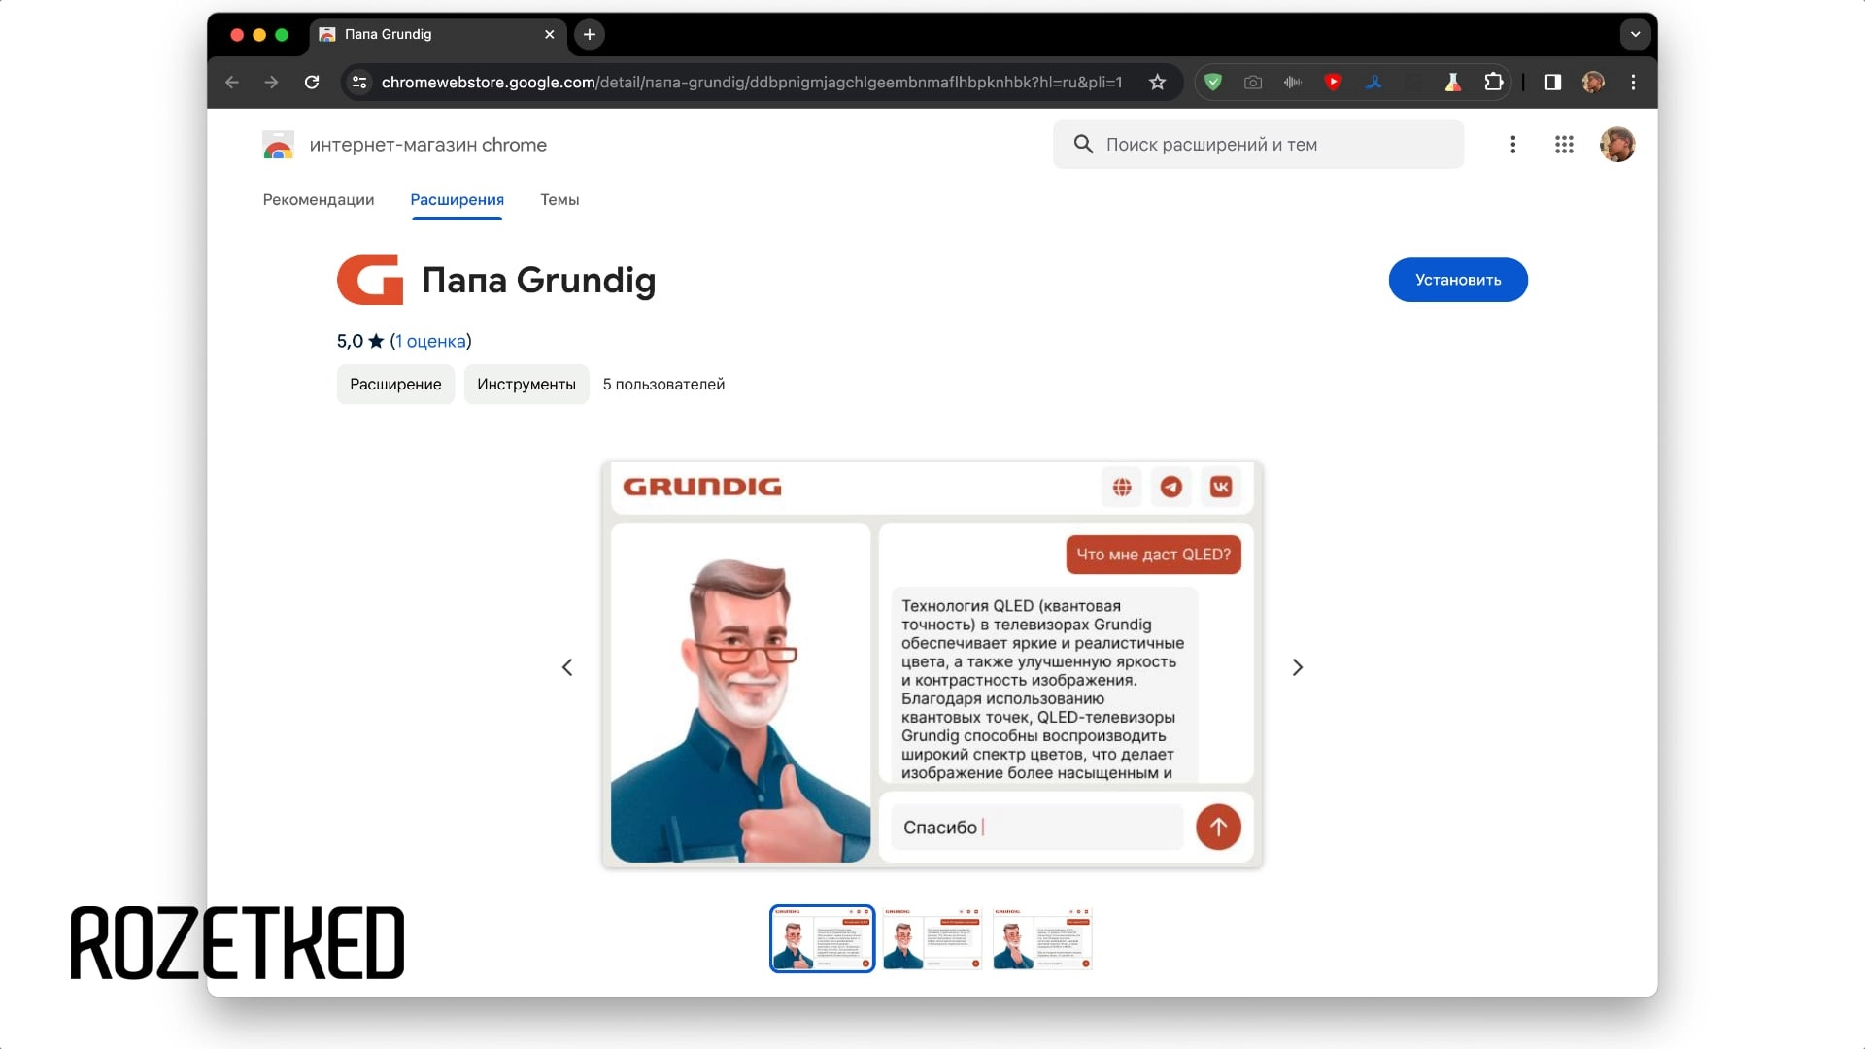The image size is (1865, 1049).
Task: Open a new browser tab
Action: tap(589, 34)
